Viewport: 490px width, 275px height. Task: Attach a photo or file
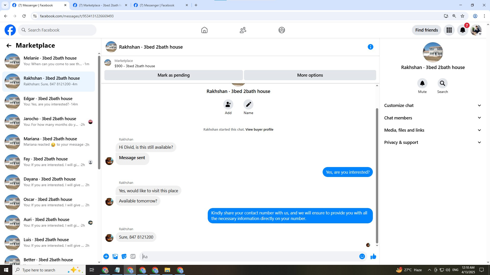point(115,257)
